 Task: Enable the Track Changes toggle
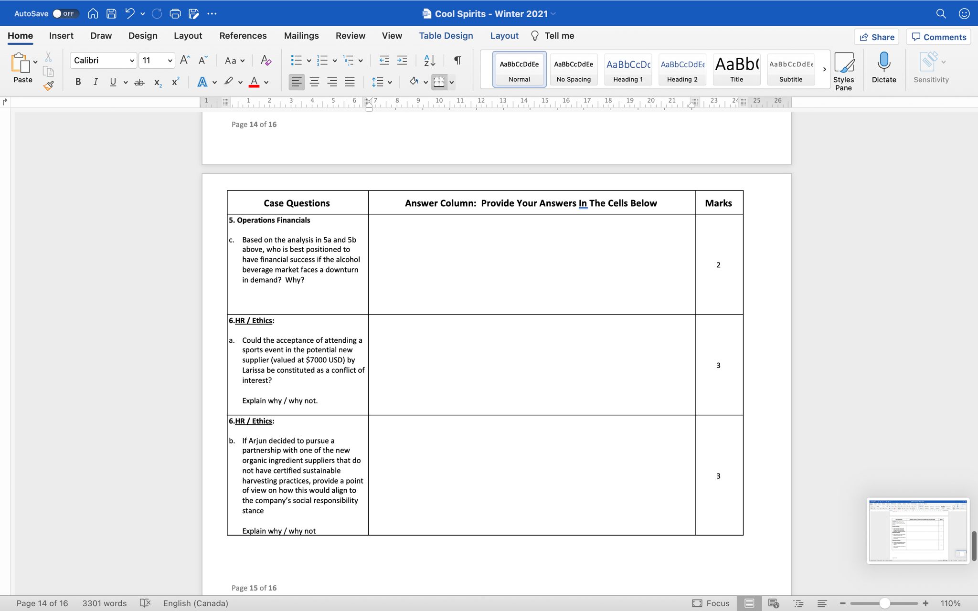click(x=350, y=36)
